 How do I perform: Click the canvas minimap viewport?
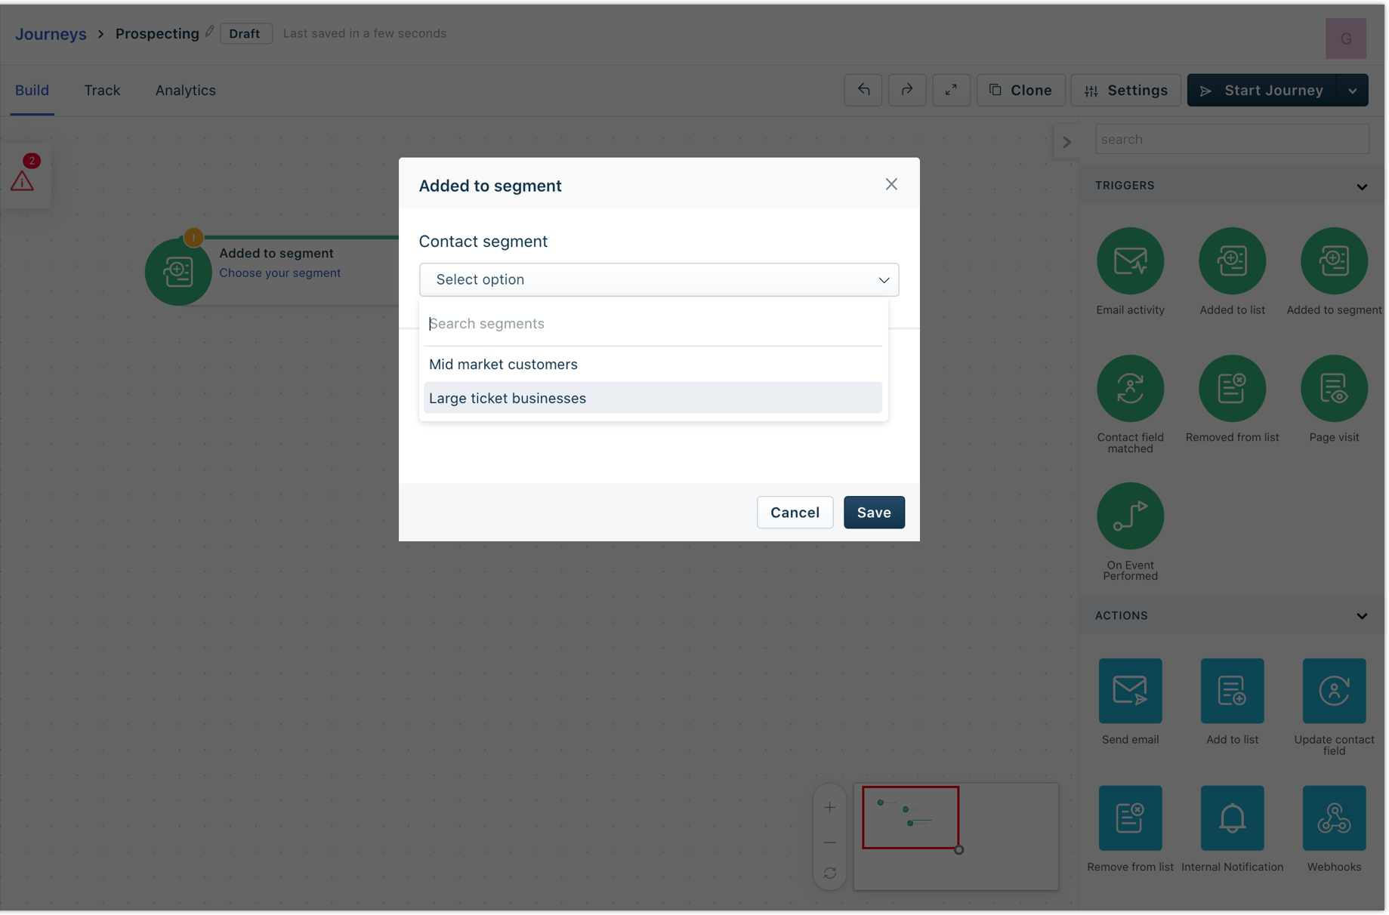[910, 818]
